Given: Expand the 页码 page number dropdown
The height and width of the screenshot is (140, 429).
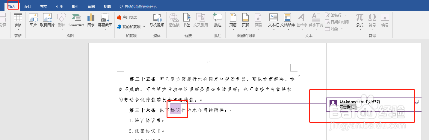Looking at the screenshot, I should (258, 29).
